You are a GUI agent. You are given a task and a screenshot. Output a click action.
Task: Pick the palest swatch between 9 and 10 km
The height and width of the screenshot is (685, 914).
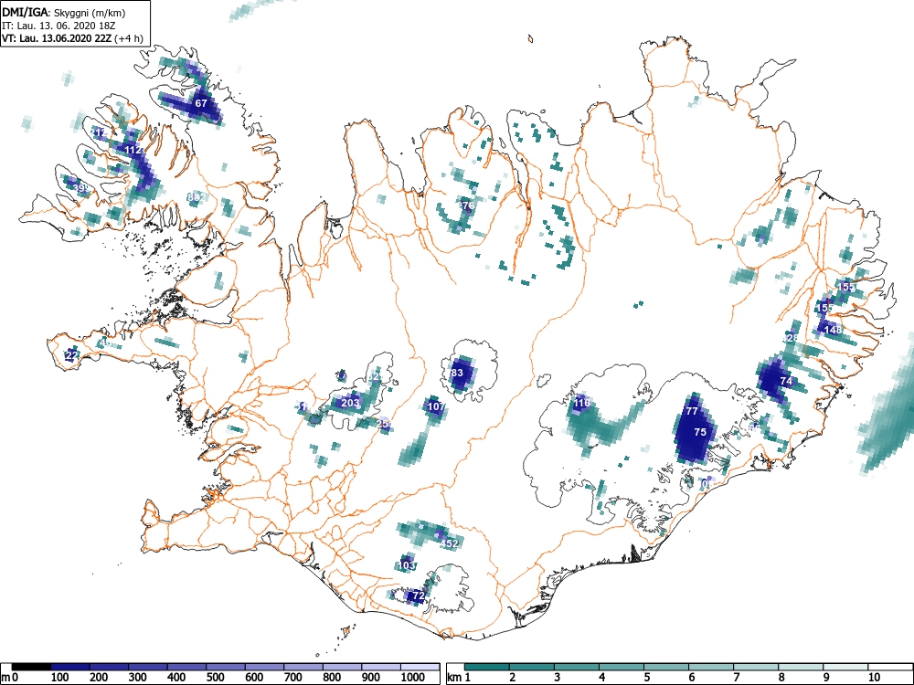[845, 667]
